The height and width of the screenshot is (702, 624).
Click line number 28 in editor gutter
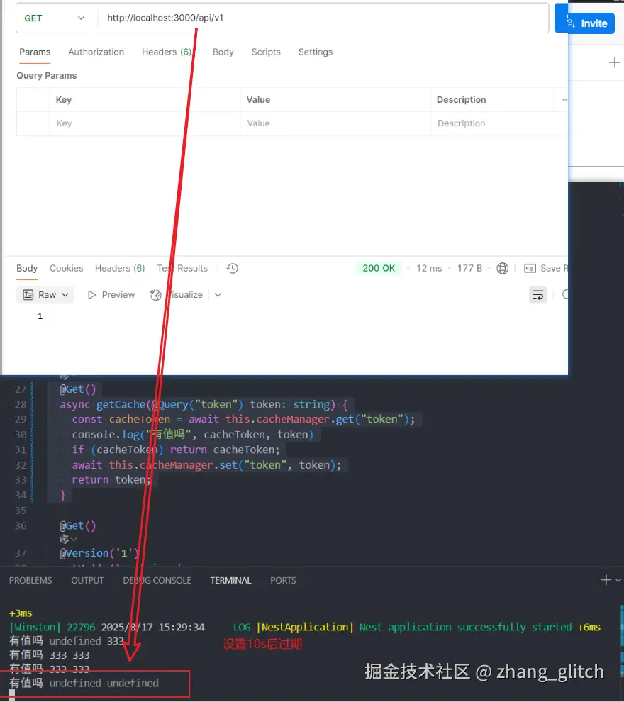pos(21,404)
